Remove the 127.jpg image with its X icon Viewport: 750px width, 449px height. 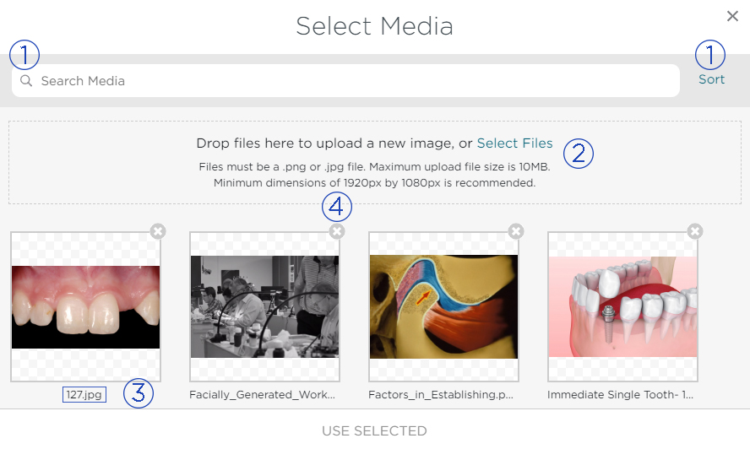coord(158,231)
